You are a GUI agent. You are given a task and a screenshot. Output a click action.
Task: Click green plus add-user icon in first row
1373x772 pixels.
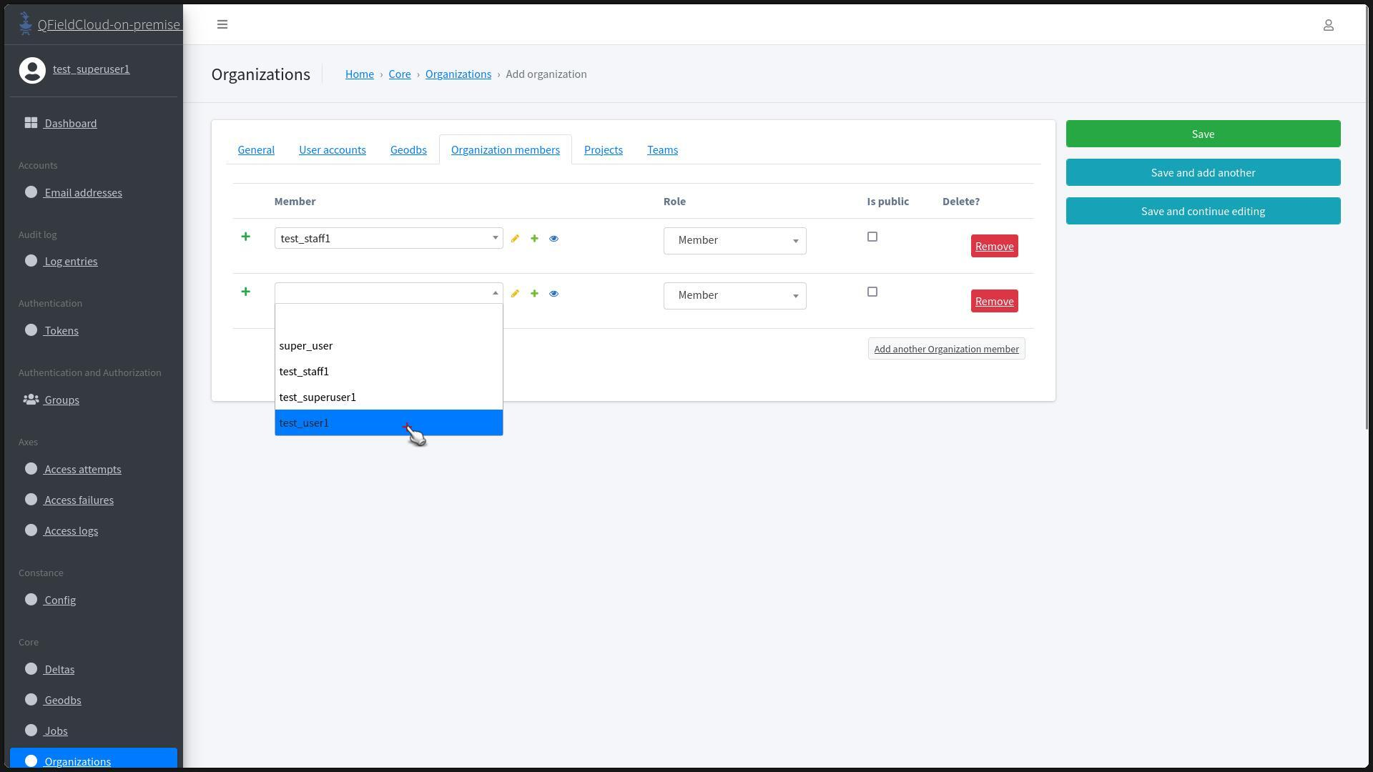point(534,239)
